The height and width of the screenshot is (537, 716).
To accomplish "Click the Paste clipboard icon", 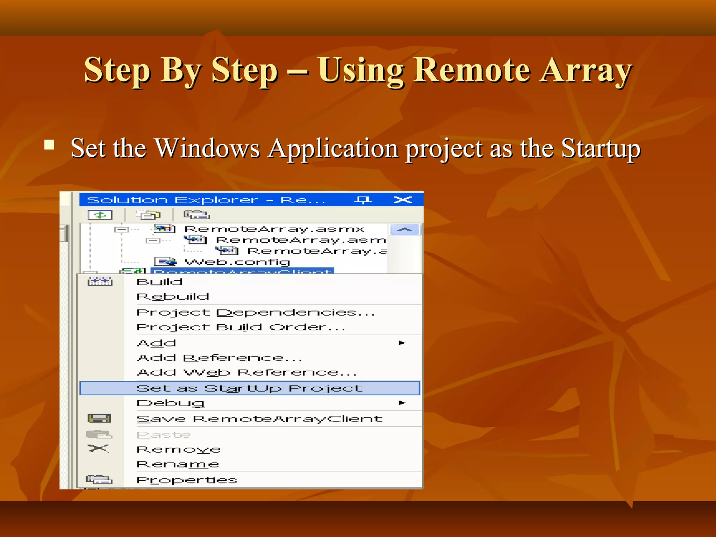I will click(99, 434).
